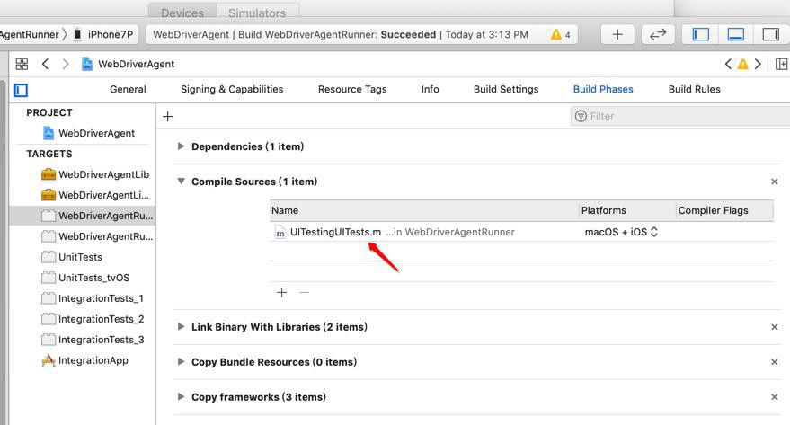Image resolution: width=790 pixels, height=425 pixels.
Task: Select the second WebDriverAgentRu... target
Action: coord(97,236)
